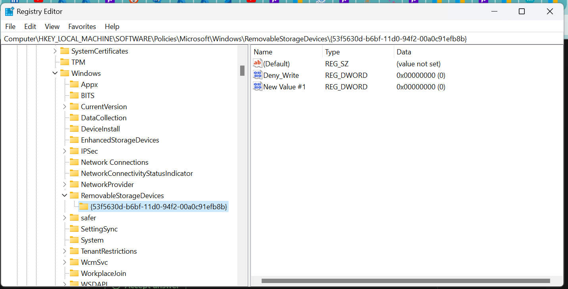Click the SettingSync folder icon

75,229
